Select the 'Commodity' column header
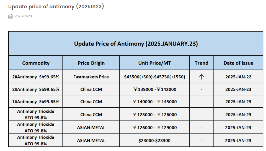The width and height of the screenshot is (266, 151). 36,63
